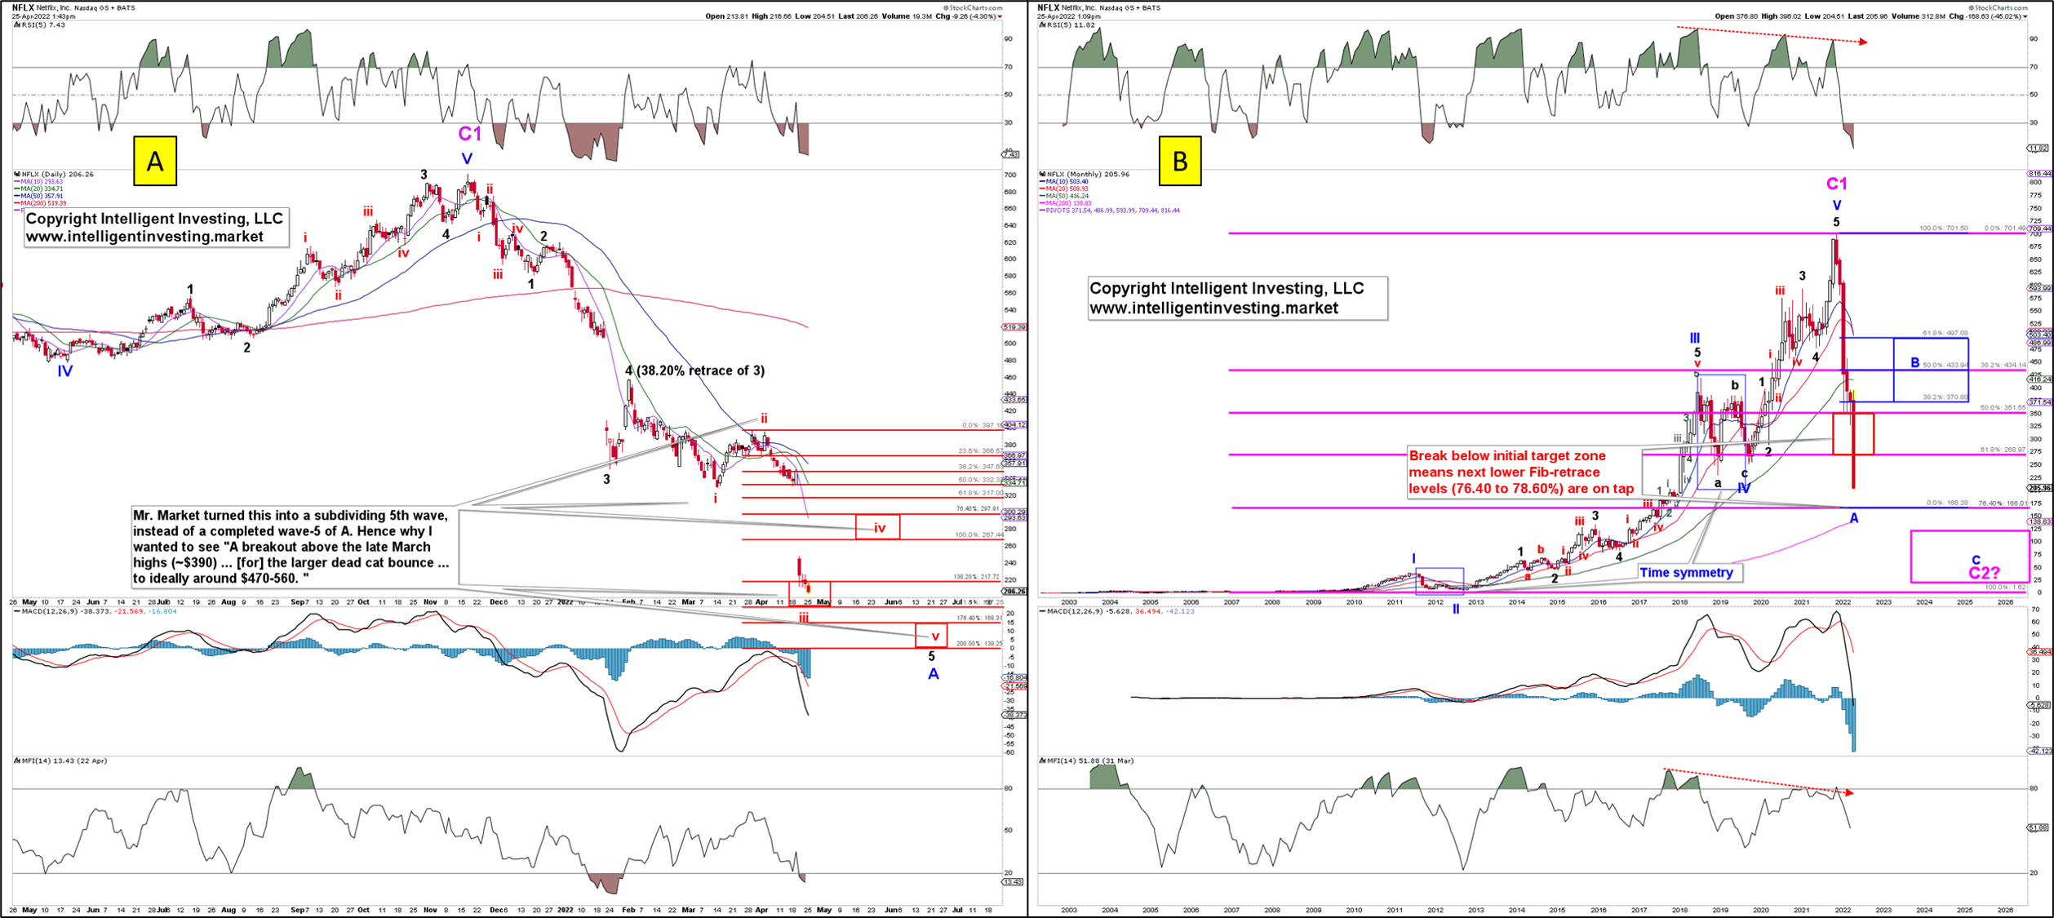Click the yellow 'B' panel label
The image size is (2054, 918).
1180,162
